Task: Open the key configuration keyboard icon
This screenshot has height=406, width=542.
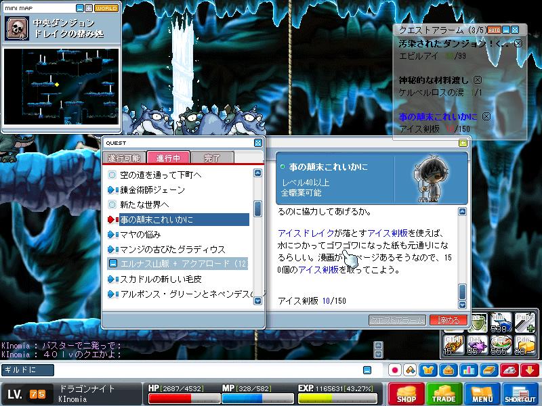Action: pos(509,370)
